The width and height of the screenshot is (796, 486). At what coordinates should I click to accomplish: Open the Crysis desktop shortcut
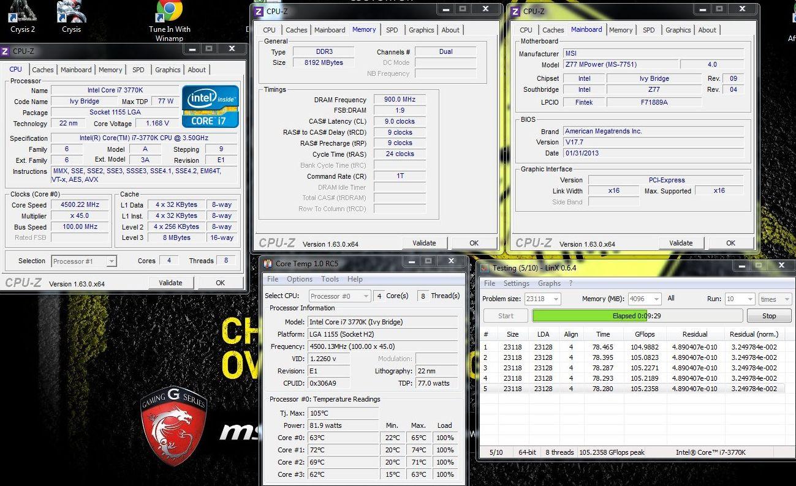point(71,17)
